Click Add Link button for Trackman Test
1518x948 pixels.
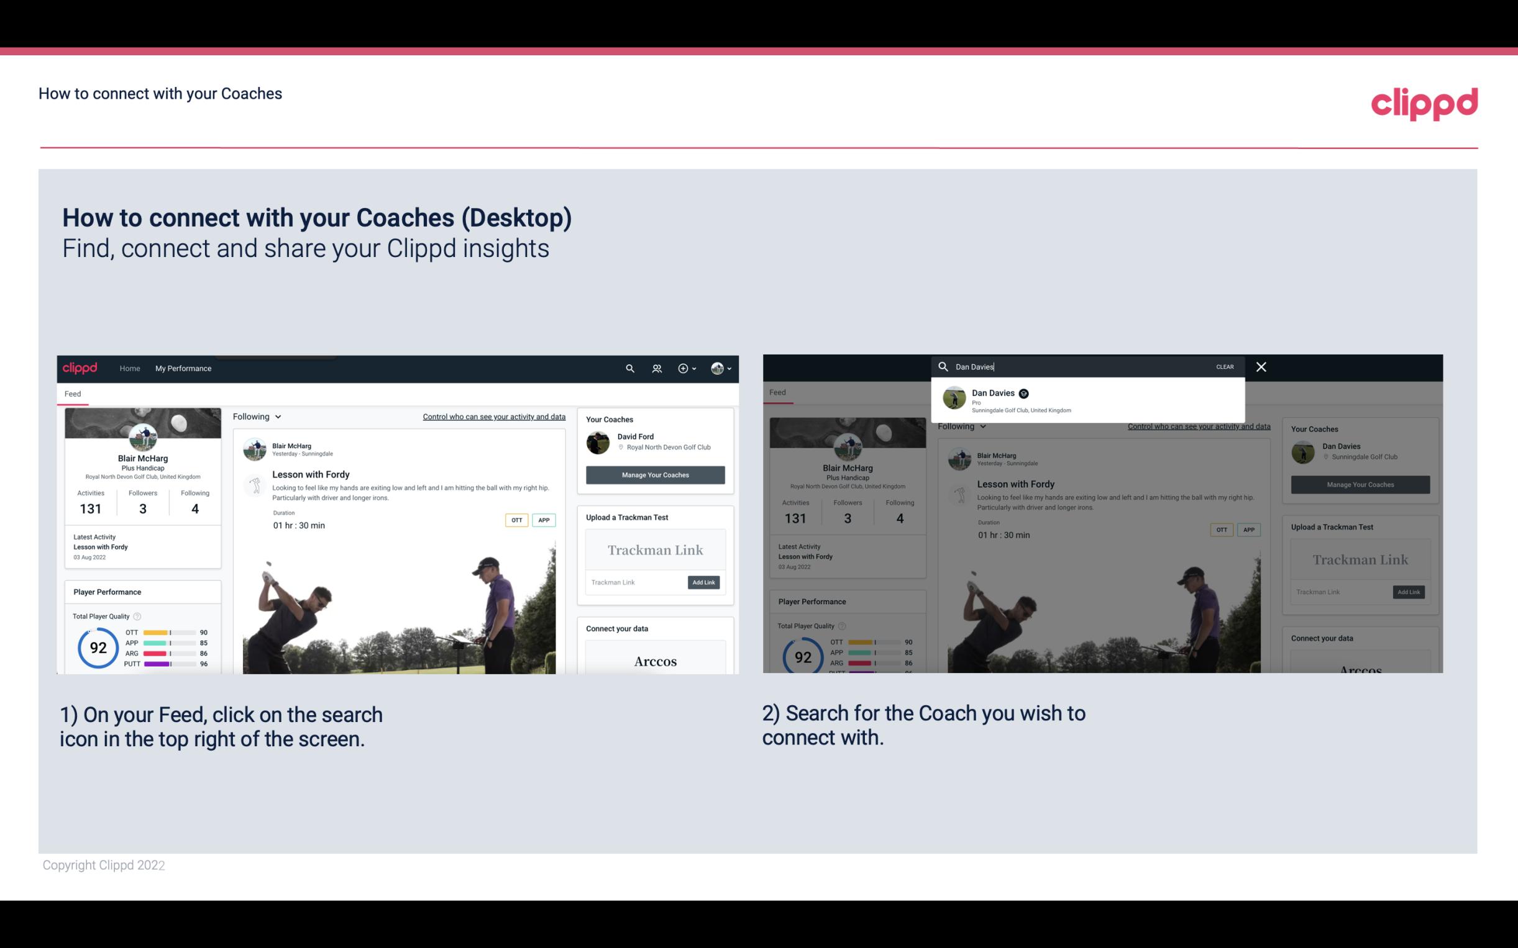[703, 581]
